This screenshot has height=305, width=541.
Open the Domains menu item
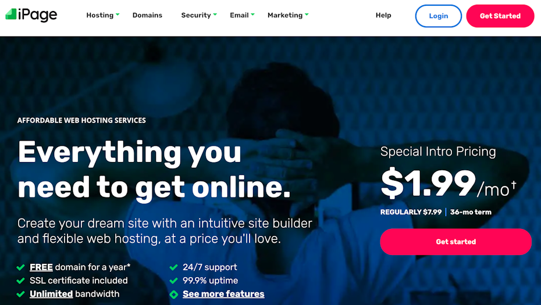tap(147, 15)
